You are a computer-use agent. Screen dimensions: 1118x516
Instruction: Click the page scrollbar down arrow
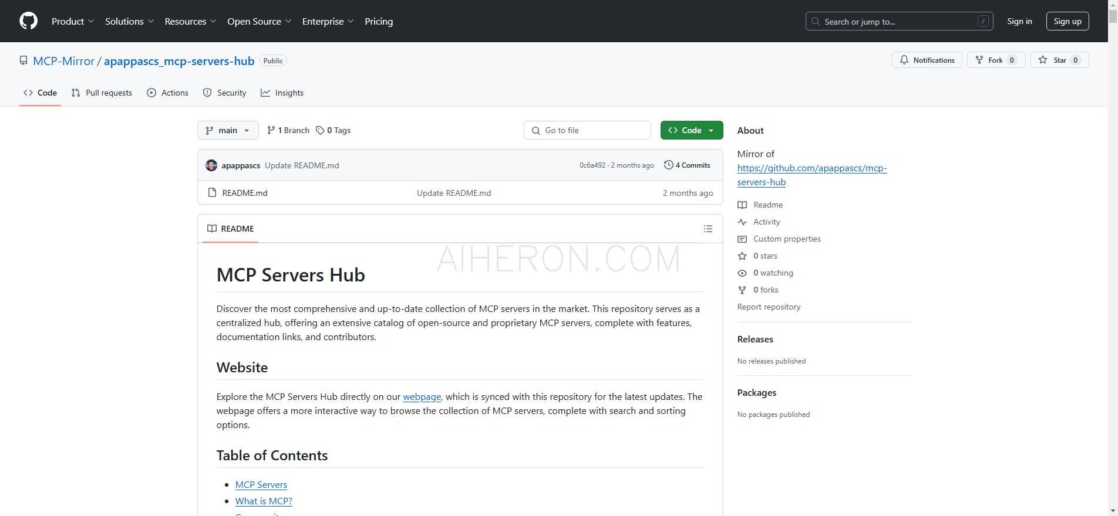point(1113,511)
